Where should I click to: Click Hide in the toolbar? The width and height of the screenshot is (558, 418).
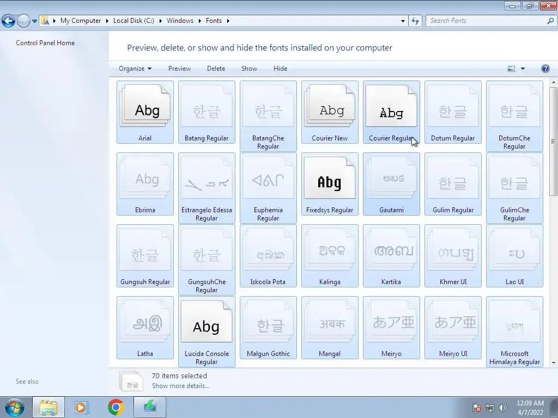[281, 69]
